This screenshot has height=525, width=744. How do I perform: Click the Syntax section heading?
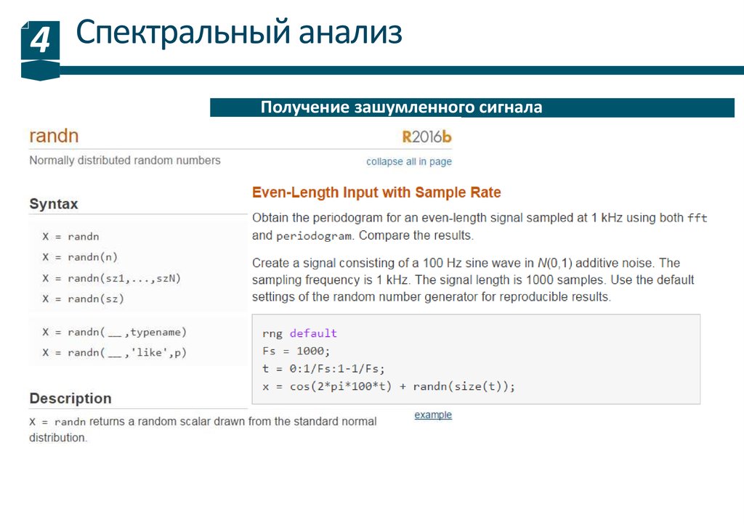[54, 204]
